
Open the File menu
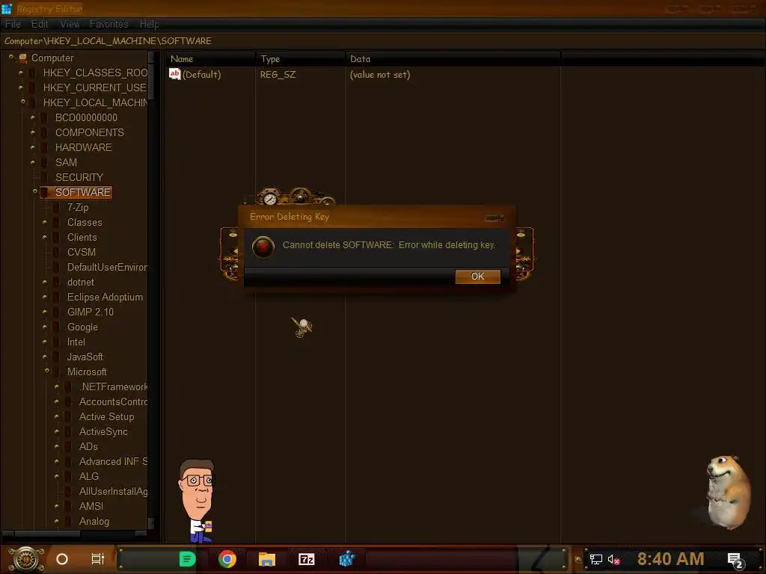[13, 24]
